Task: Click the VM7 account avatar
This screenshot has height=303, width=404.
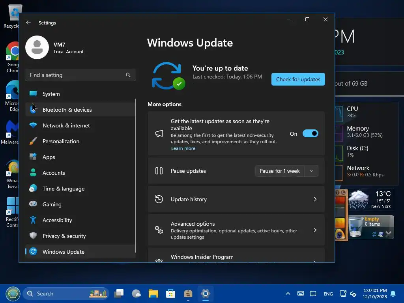Action: (x=37, y=47)
